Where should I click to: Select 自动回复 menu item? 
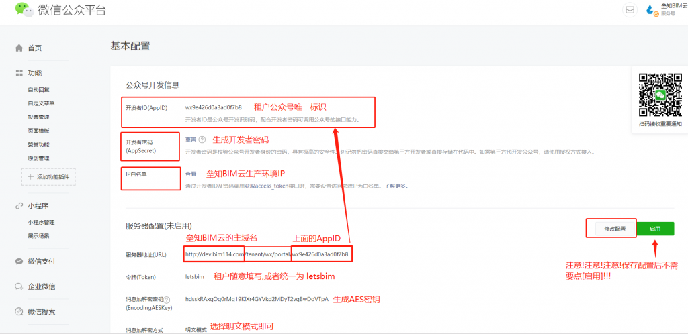point(38,90)
